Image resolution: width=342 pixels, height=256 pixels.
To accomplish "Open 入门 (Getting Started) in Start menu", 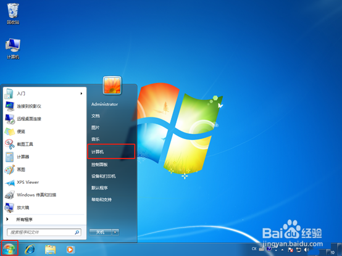I will [44, 94].
